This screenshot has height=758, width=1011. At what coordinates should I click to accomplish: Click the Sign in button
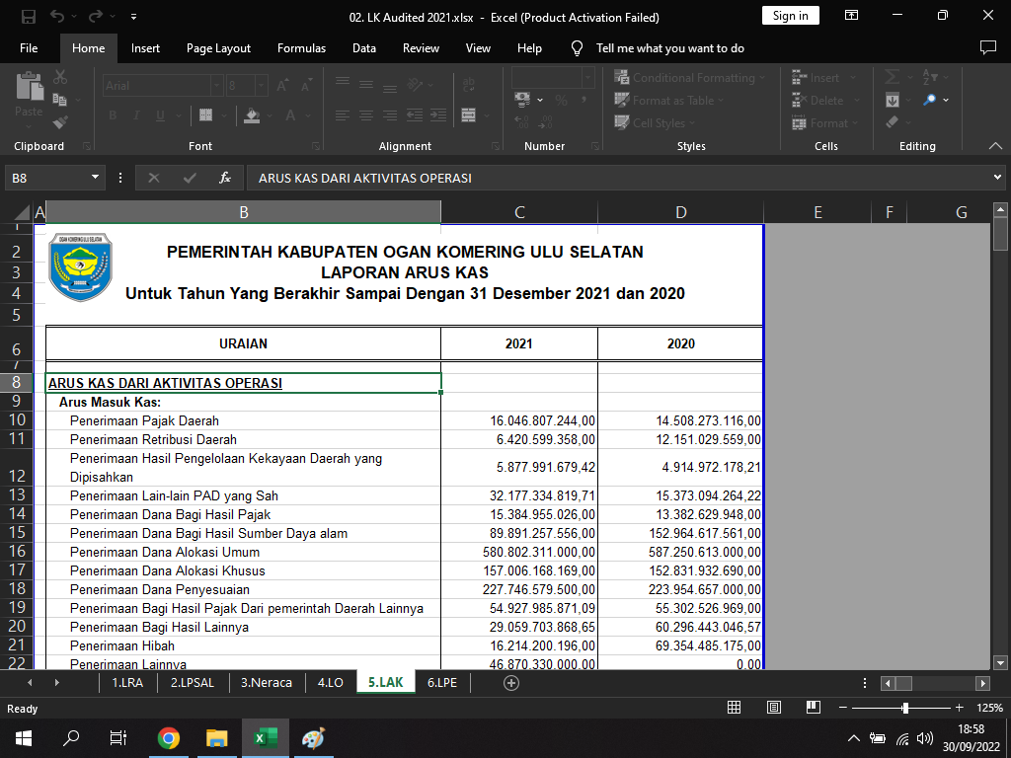point(790,16)
